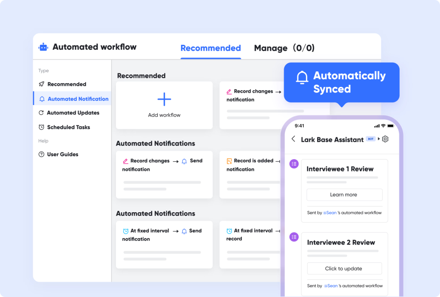This screenshot has height=297, width=440.
Task: Click the Add workflow label text
Action: point(164,115)
